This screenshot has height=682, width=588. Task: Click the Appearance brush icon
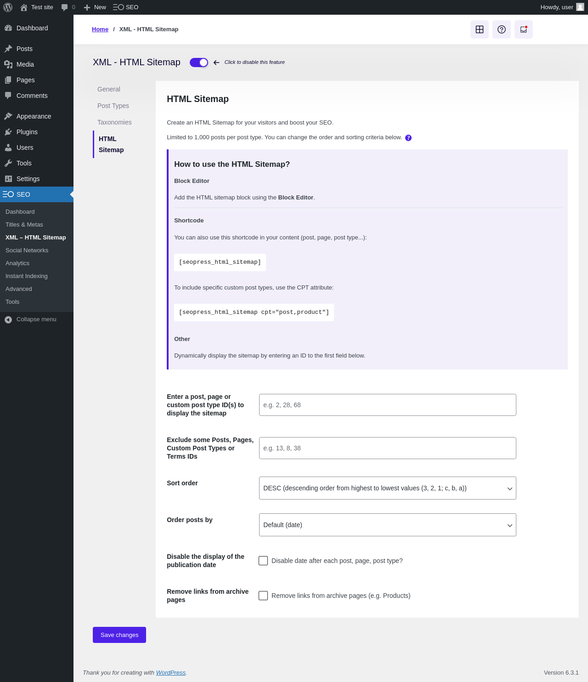[x=8, y=116]
